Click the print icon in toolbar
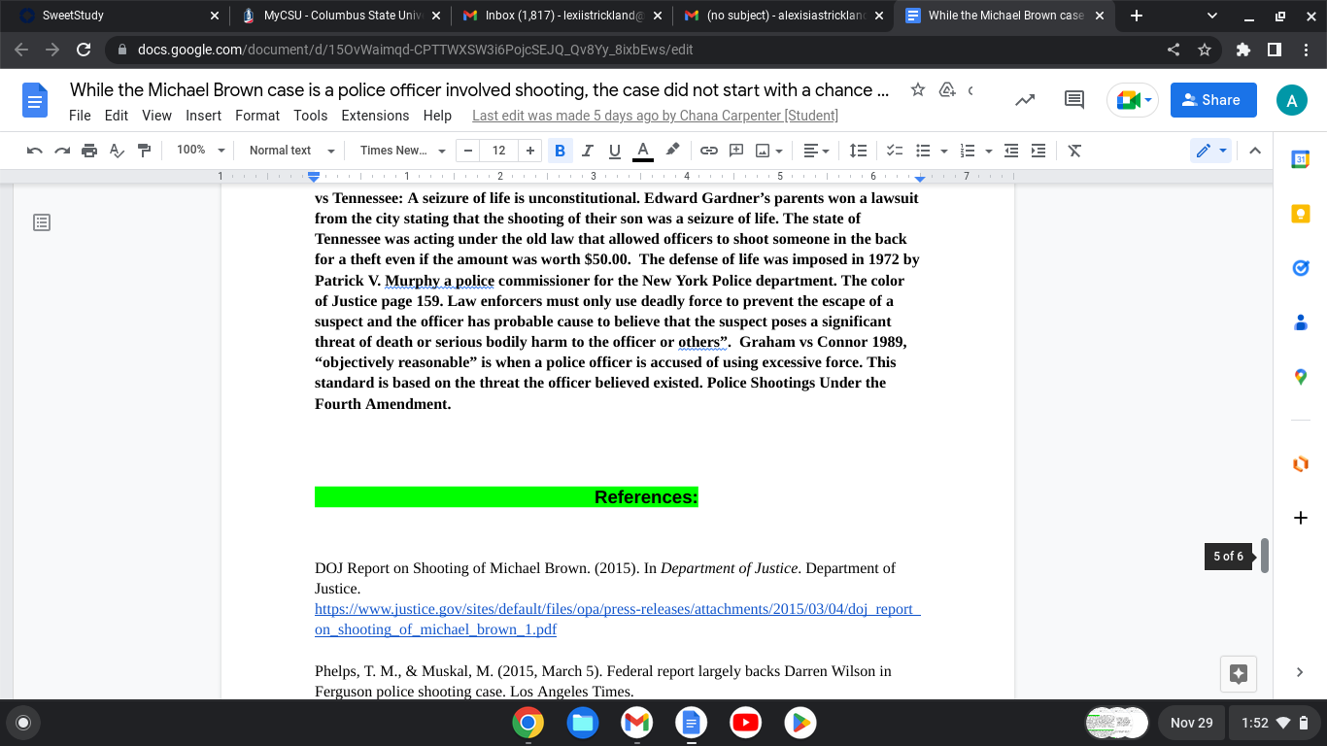The width and height of the screenshot is (1327, 746). (89, 151)
